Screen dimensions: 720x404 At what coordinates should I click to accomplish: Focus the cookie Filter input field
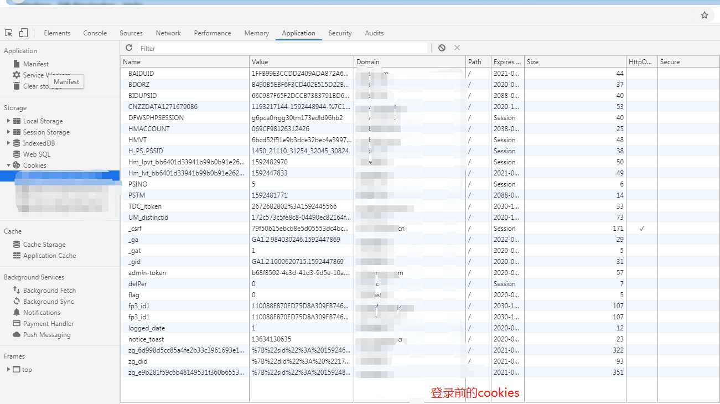pos(283,48)
